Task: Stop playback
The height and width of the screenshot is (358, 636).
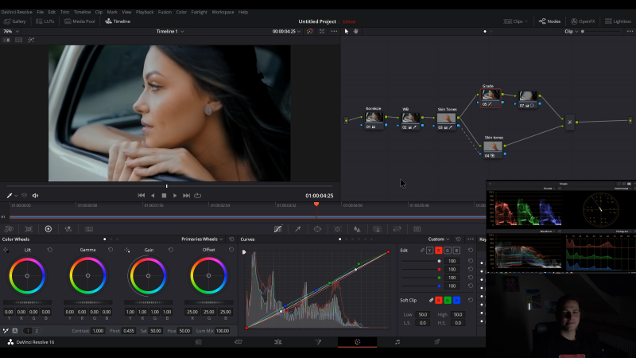Action: (164, 195)
